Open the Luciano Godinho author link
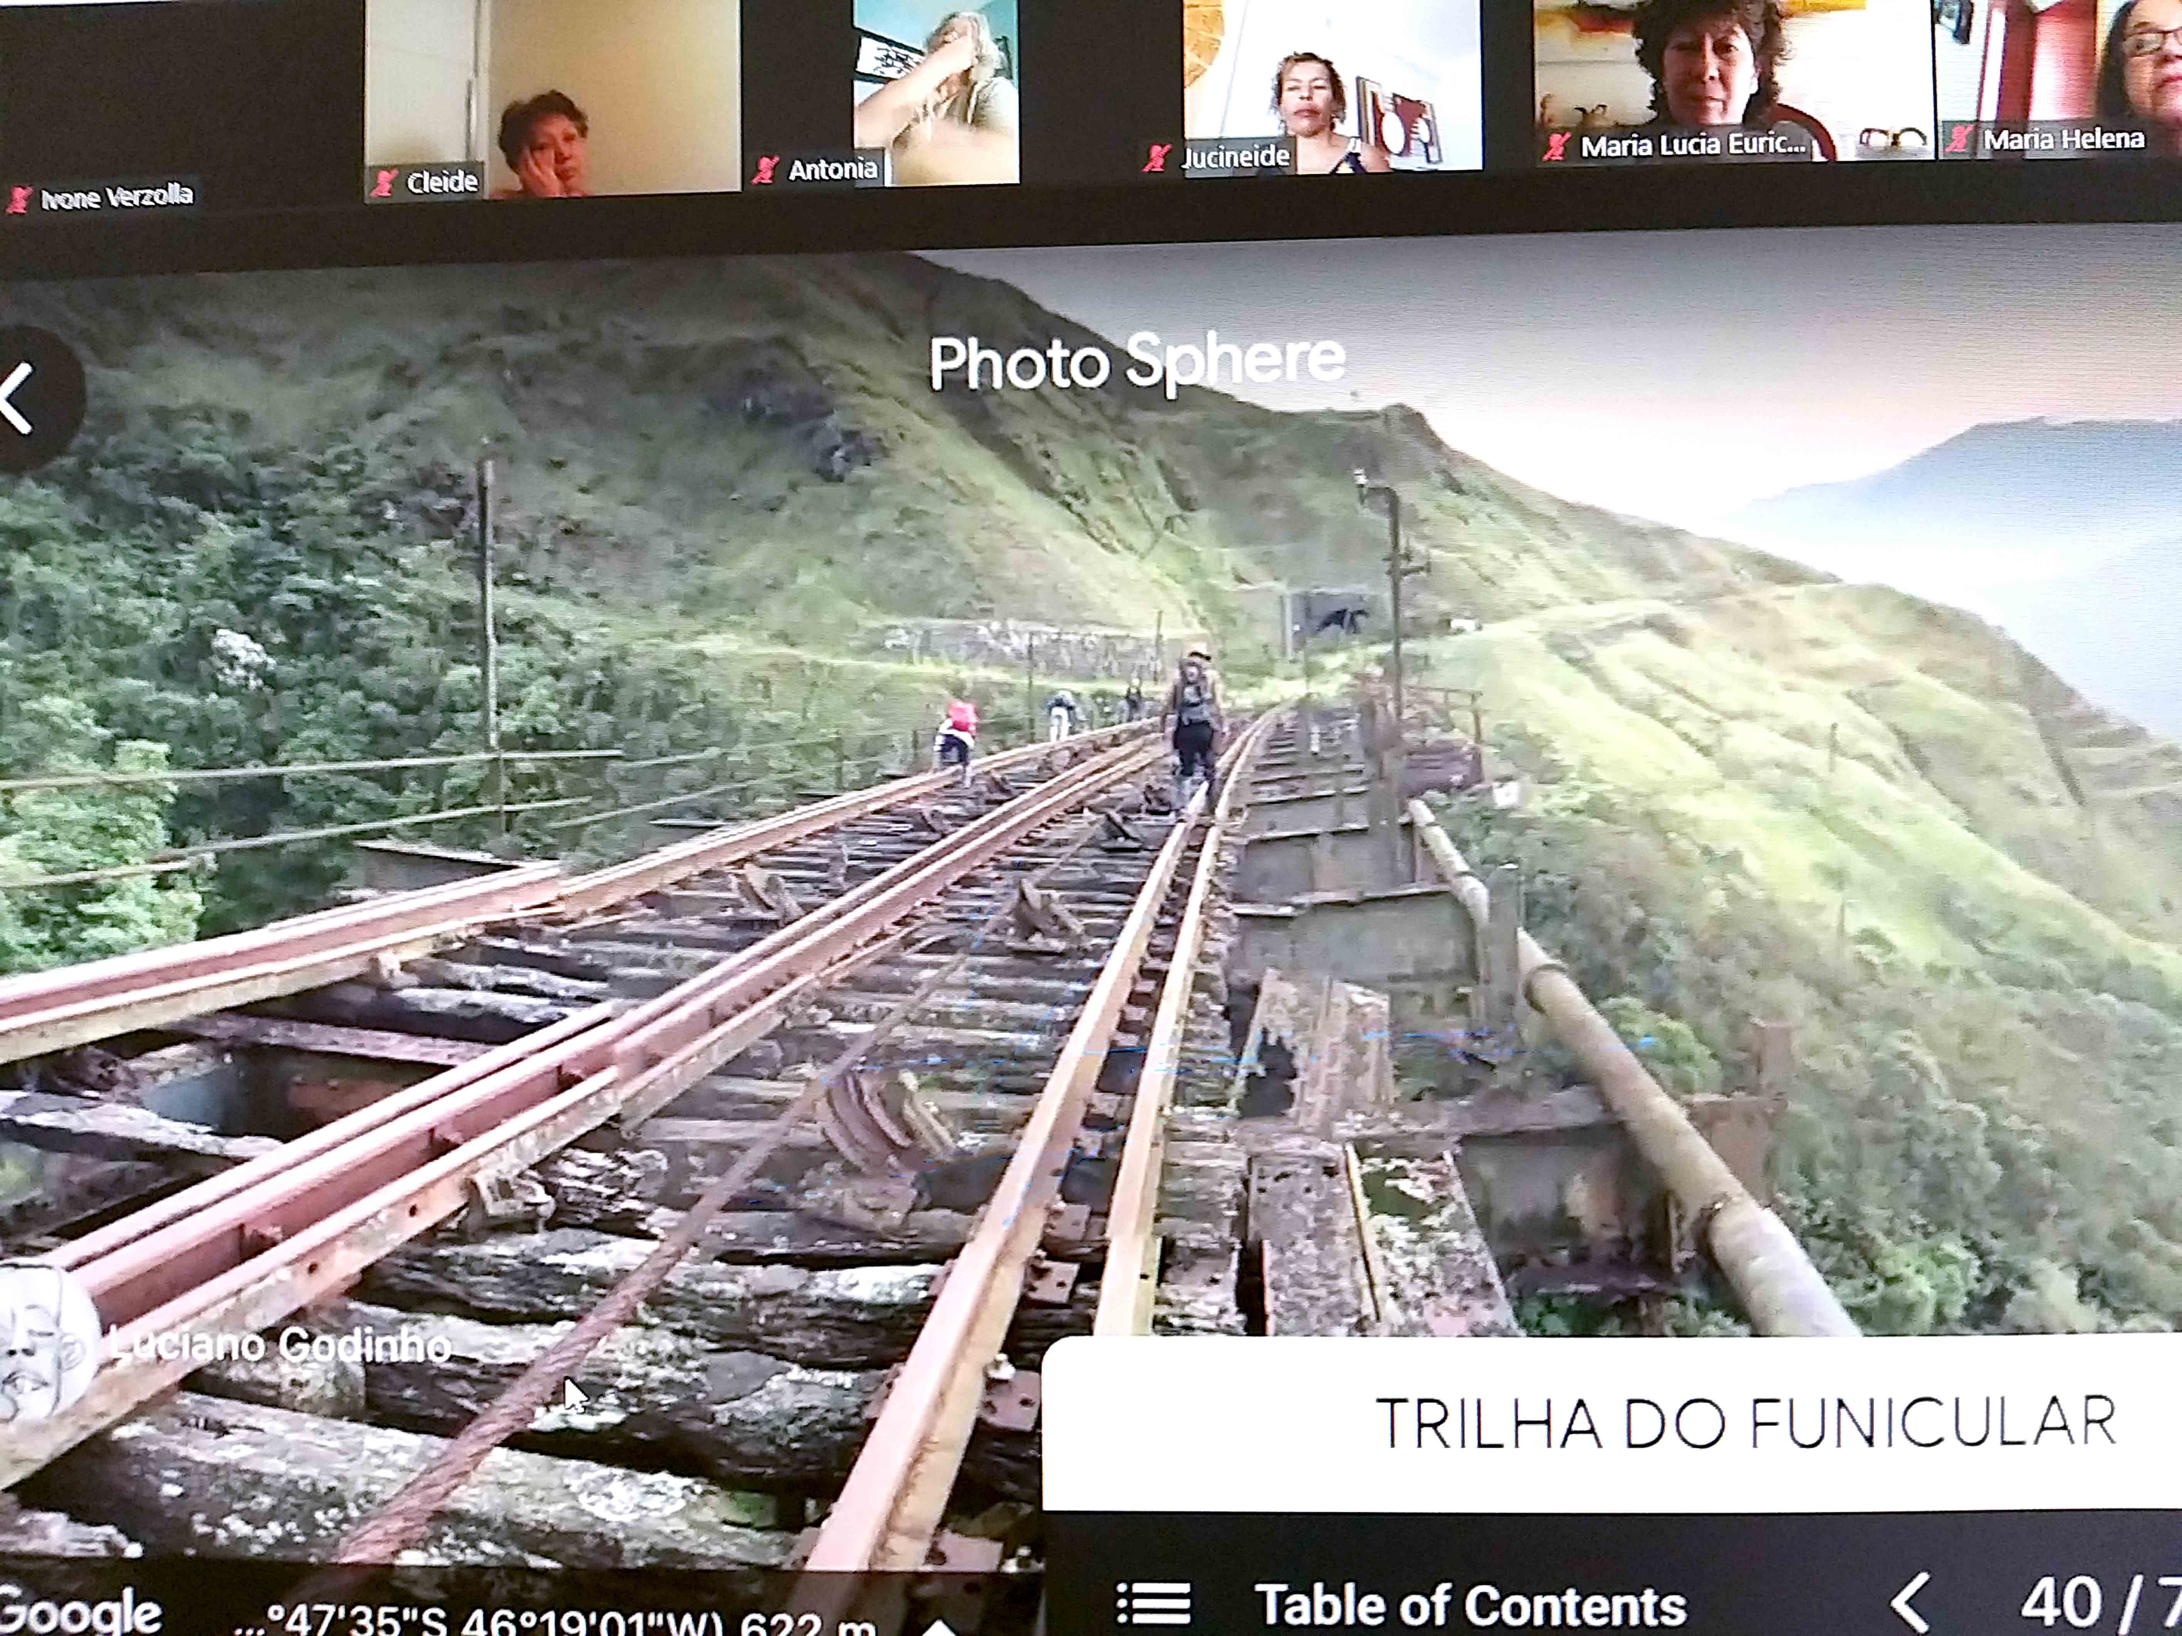2182x1636 pixels. click(x=281, y=1345)
